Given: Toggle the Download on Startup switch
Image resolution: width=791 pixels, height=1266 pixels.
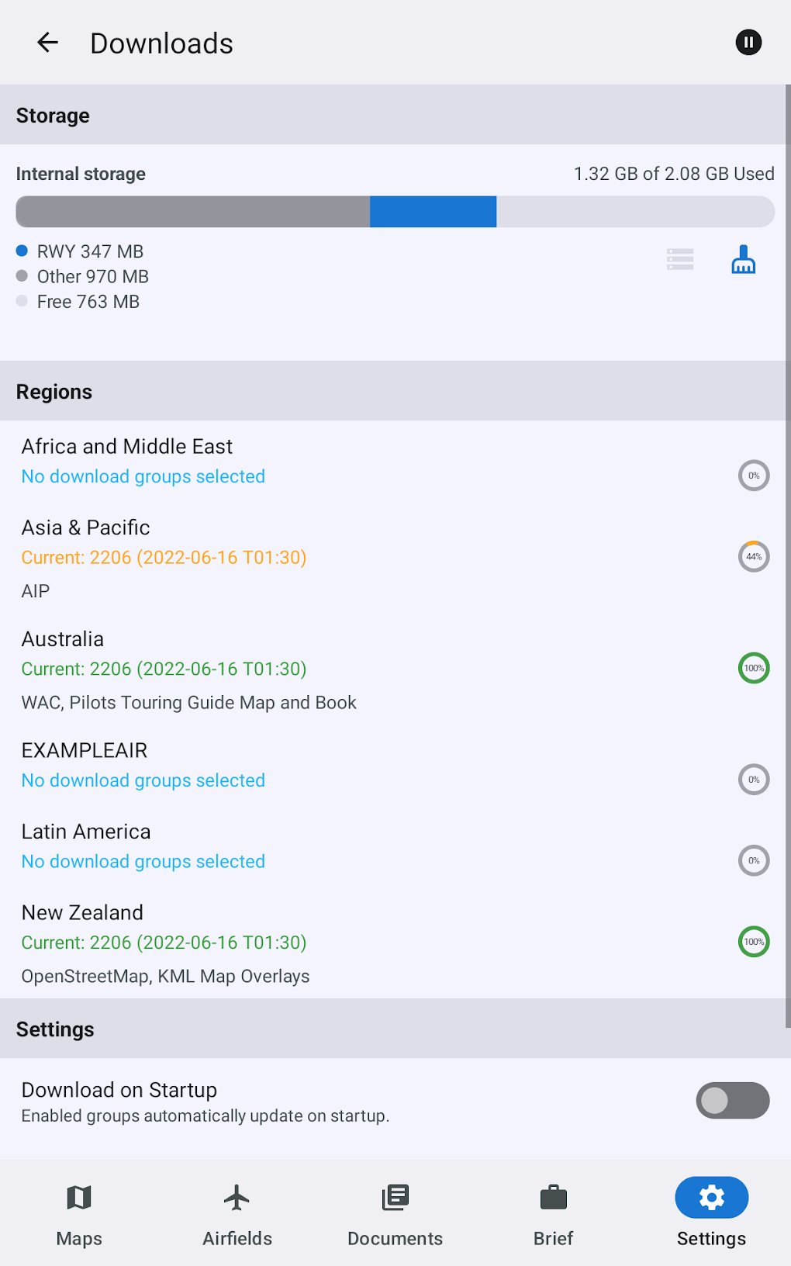Looking at the screenshot, I should pos(732,1100).
